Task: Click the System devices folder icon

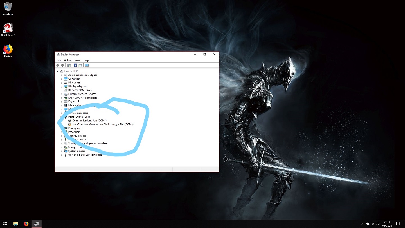Action: click(66, 151)
